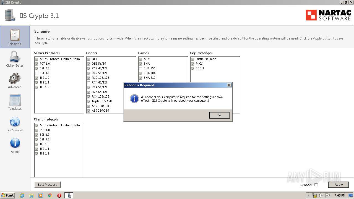Click the dialog information icon
This screenshot has height=199, width=354.
(x=134, y=99)
